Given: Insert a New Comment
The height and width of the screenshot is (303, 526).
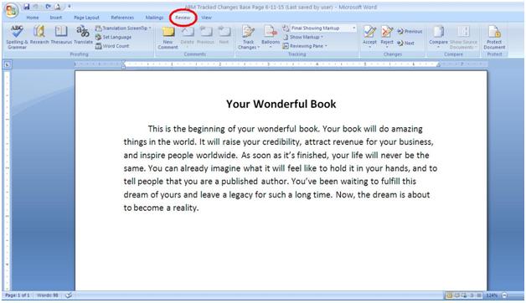Looking at the screenshot, I should [x=168, y=38].
